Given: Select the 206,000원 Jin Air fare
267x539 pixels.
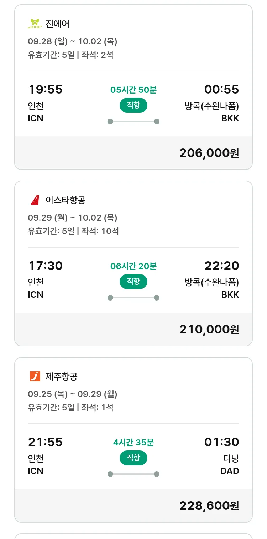Looking at the screenshot, I should 209,153.
